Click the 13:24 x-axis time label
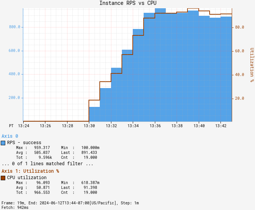The image size is (255, 210). point(24,126)
